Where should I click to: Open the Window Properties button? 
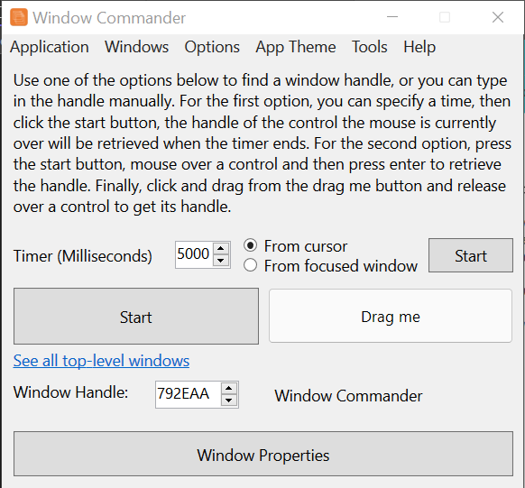click(263, 454)
